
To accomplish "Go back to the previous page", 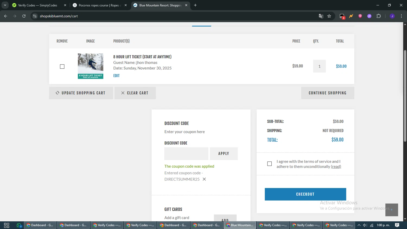I will (x=6, y=16).
